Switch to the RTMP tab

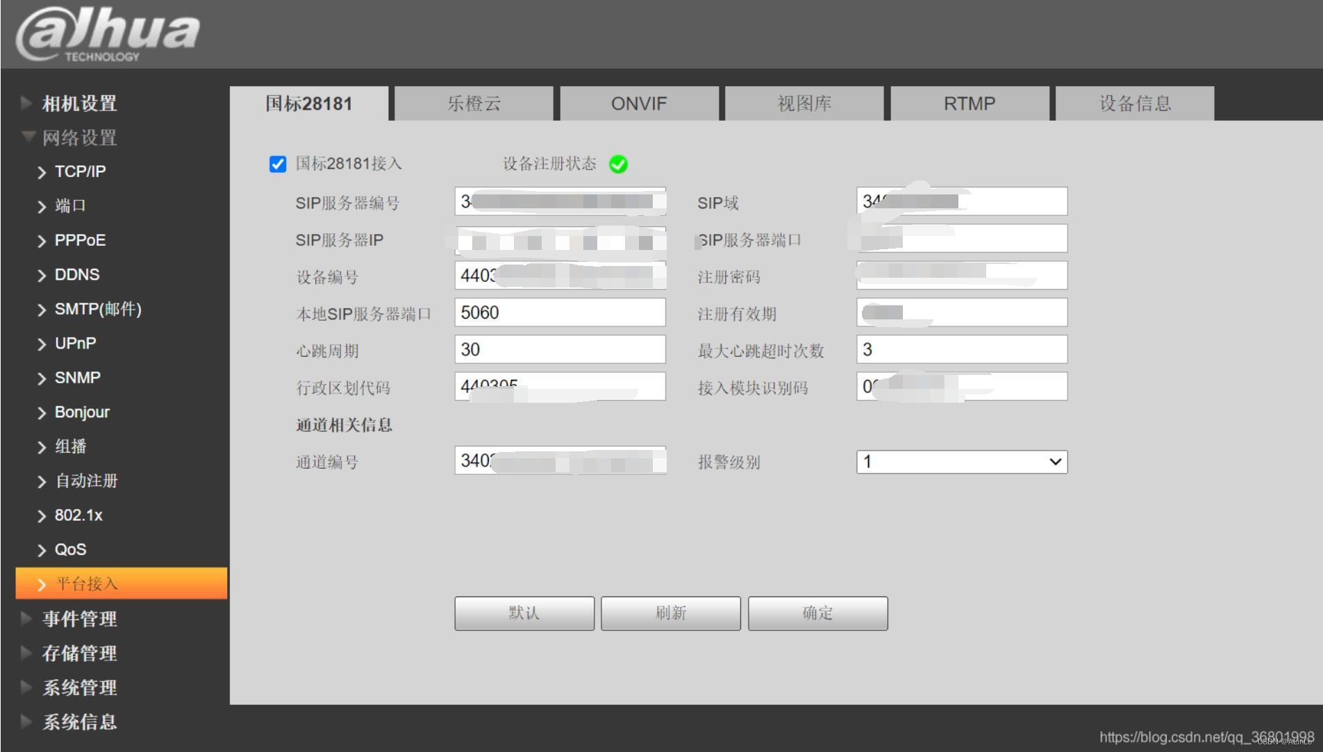click(970, 103)
